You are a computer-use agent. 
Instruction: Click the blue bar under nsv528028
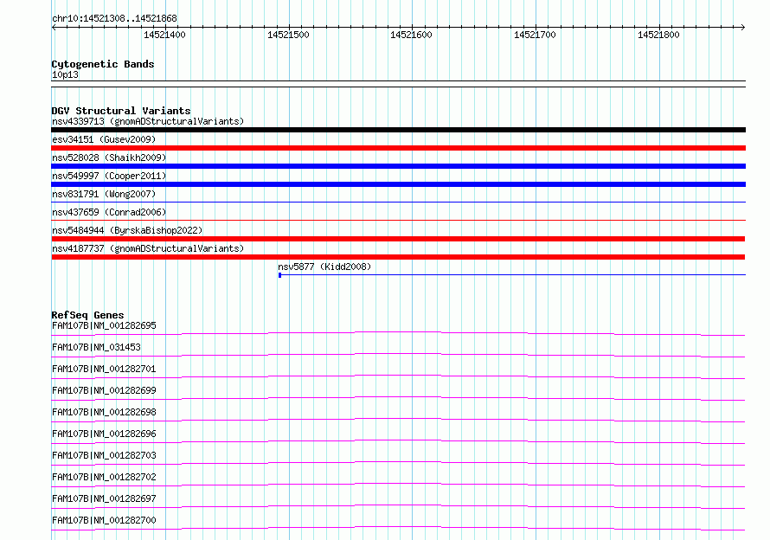[398, 166]
